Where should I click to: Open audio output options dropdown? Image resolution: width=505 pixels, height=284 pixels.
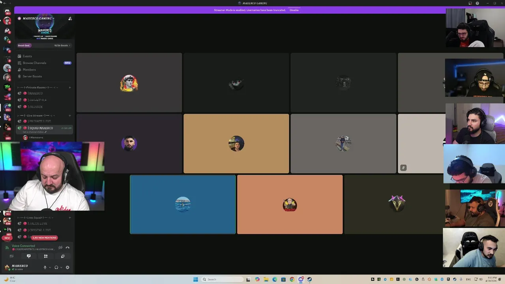pos(61,267)
